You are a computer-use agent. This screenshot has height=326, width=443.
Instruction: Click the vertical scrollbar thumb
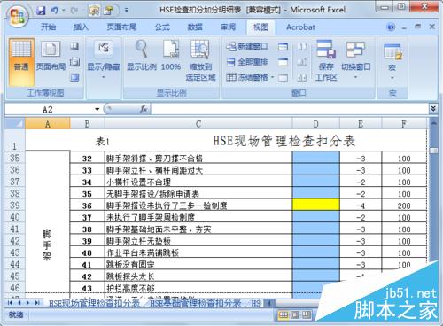click(x=433, y=151)
